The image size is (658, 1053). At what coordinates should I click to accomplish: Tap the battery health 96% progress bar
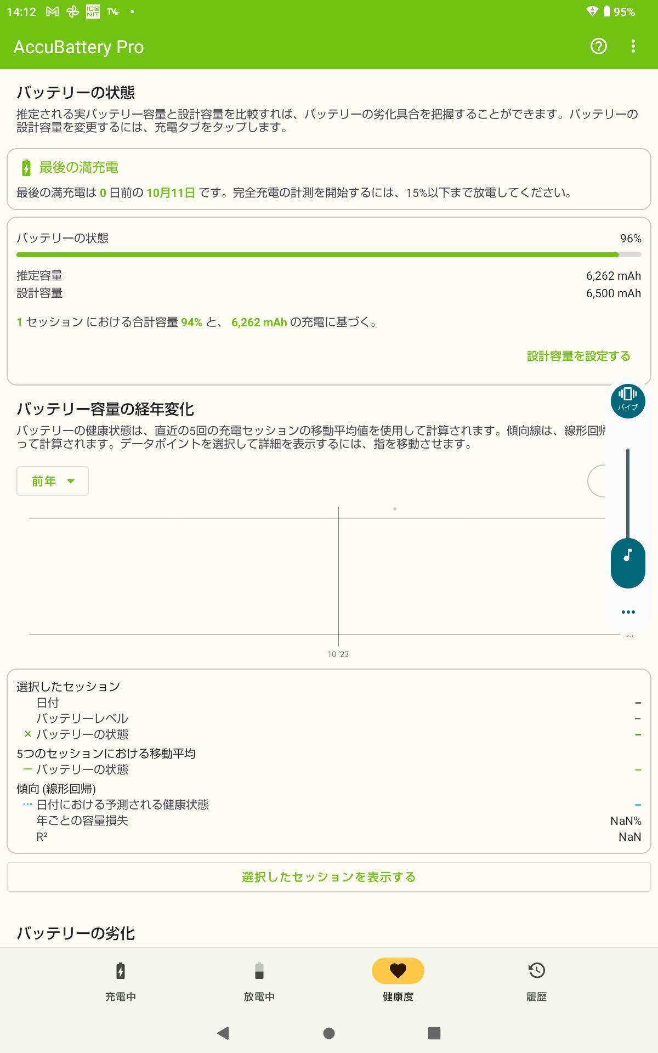(329, 254)
